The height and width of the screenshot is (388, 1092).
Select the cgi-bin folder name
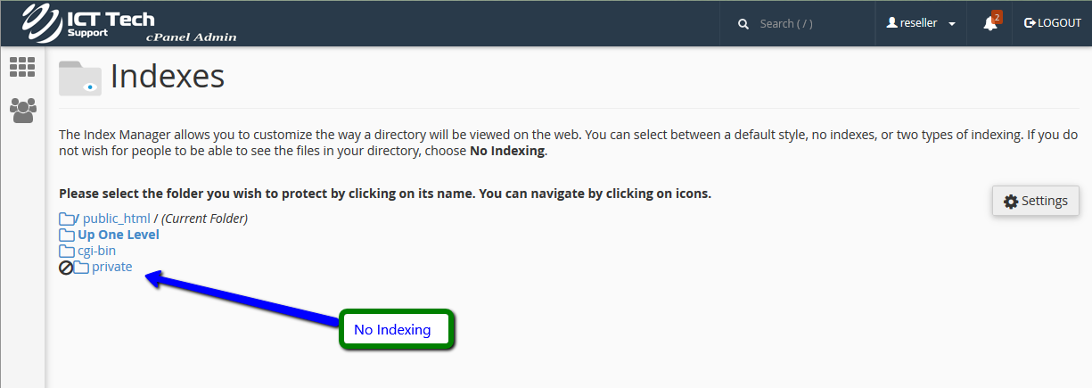point(96,251)
